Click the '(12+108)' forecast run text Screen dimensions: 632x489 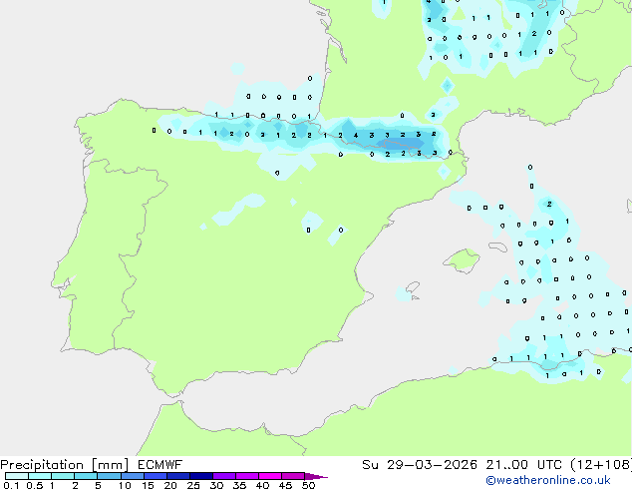pyautogui.click(x=601, y=465)
